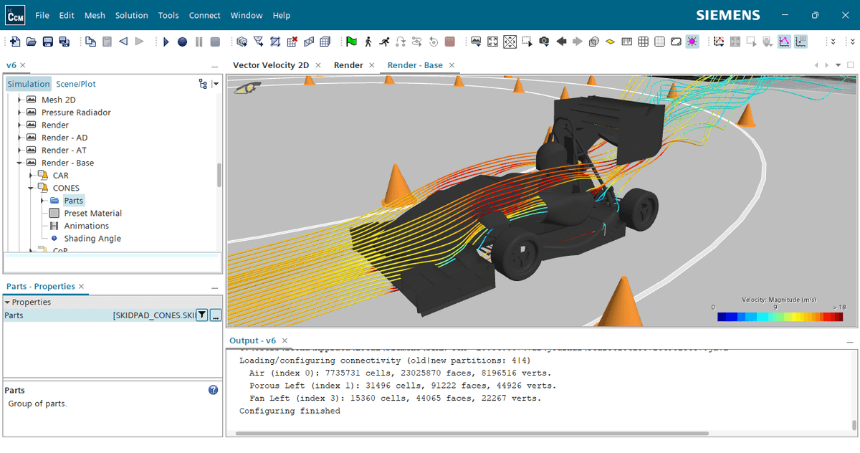The height and width of the screenshot is (453, 860).
Task: Click the filter icon in Parts property
Action: tap(202, 315)
